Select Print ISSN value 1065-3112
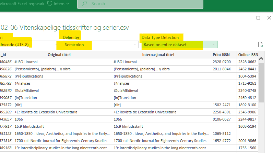 point(222,134)
